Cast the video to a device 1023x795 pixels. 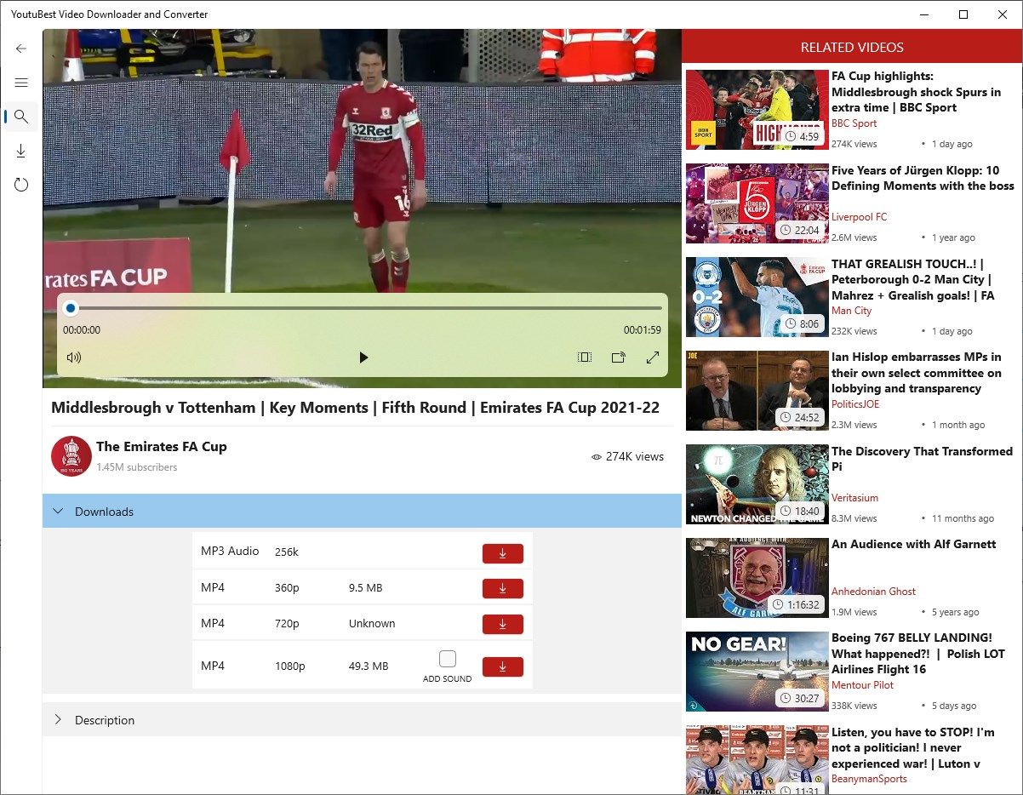tap(619, 357)
